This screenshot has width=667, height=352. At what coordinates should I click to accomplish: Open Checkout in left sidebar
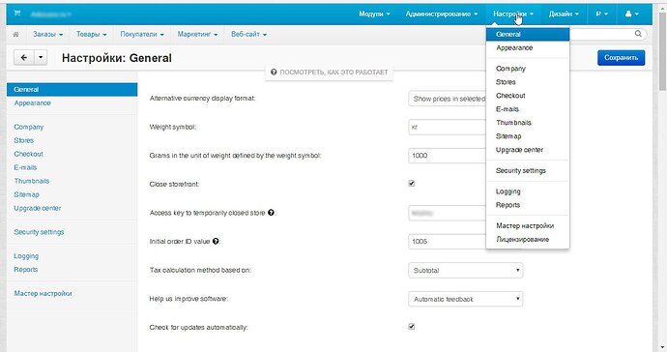[28, 154]
